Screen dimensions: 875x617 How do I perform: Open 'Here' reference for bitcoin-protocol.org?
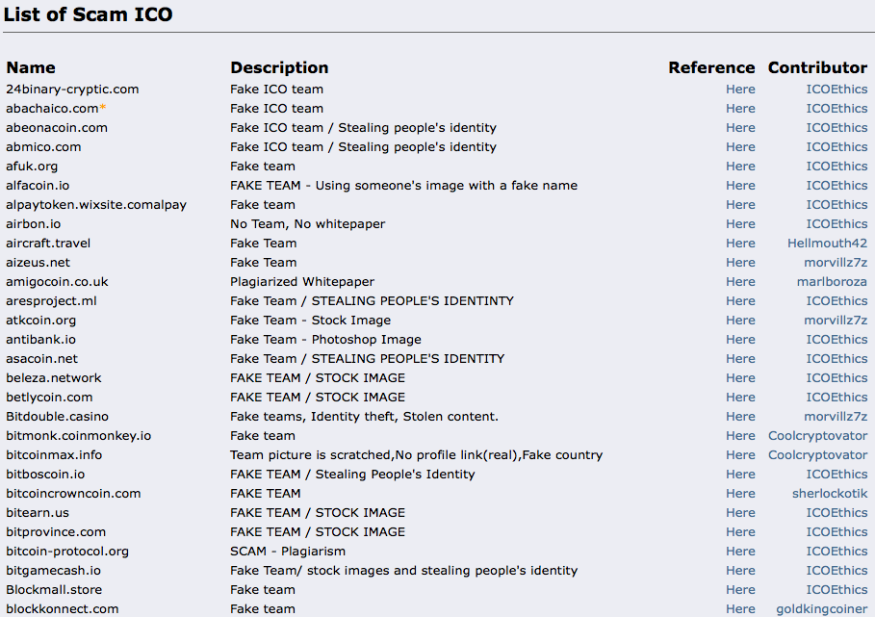pos(740,552)
